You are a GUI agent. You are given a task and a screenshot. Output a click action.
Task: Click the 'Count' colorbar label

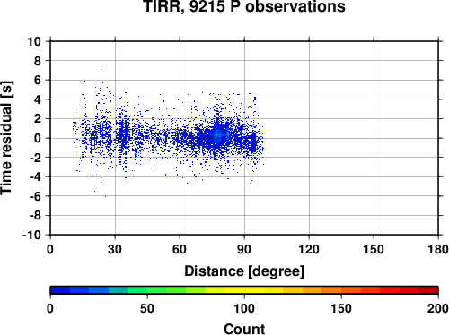(x=244, y=329)
